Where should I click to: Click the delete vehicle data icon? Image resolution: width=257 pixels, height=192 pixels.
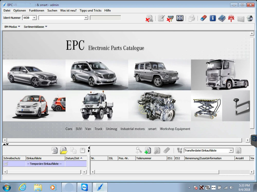coord(149,18)
